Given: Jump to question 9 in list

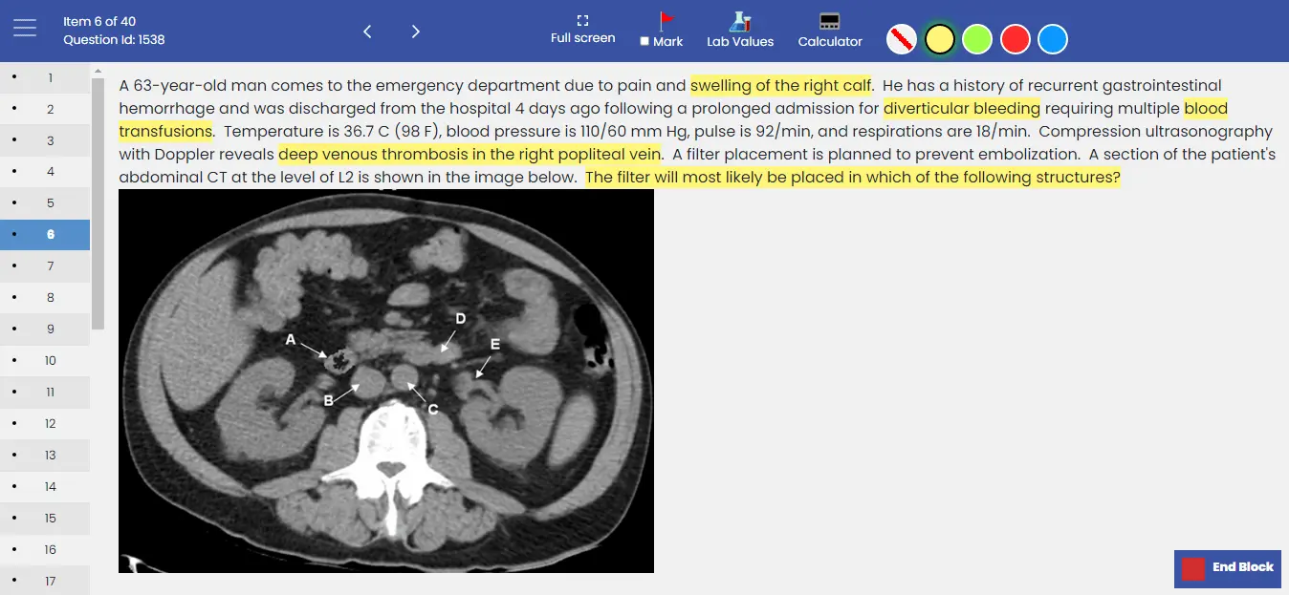Looking at the screenshot, I should point(45,329).
